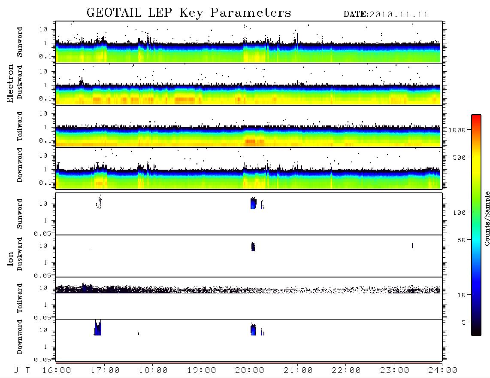The width and height of the screenshot is (490, 378).
Task: Click the 20:00 time axis label
Action: pos(250,371)
